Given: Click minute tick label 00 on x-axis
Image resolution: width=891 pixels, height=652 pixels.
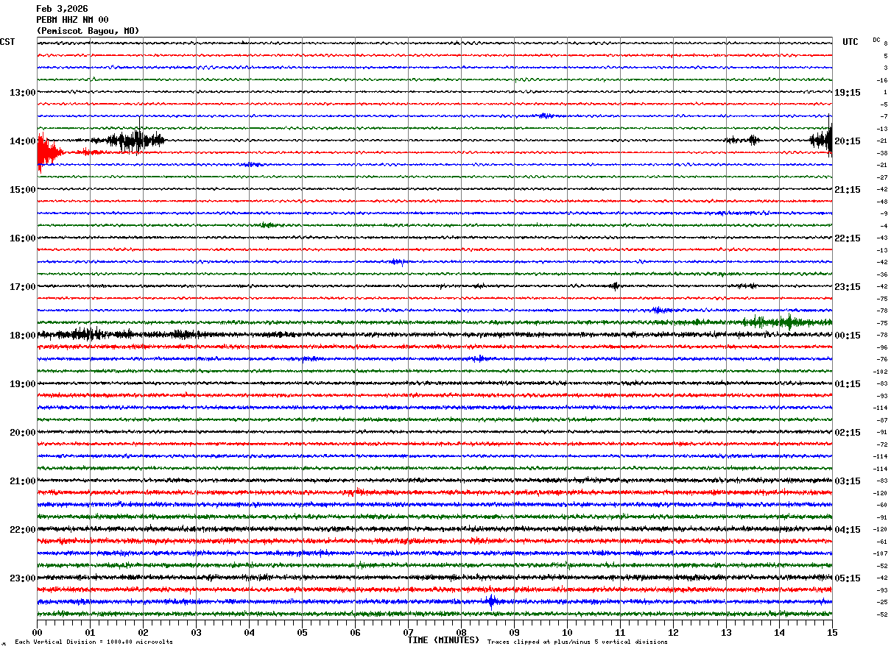Looking at the screenshot, I should (x=37, y=632).
